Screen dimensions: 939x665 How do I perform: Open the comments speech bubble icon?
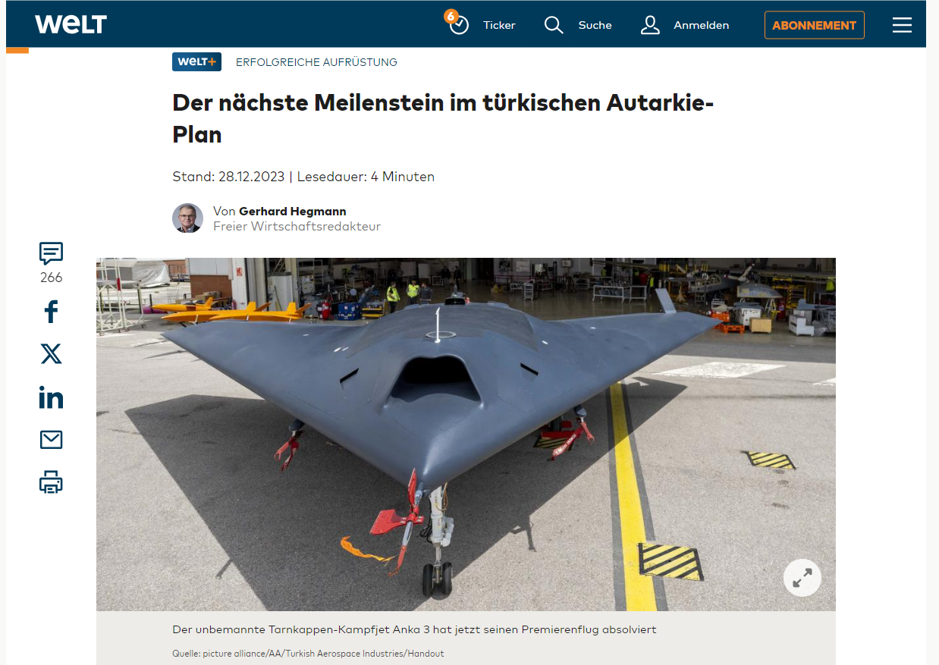pyautogui.click(x=51, y=253)
